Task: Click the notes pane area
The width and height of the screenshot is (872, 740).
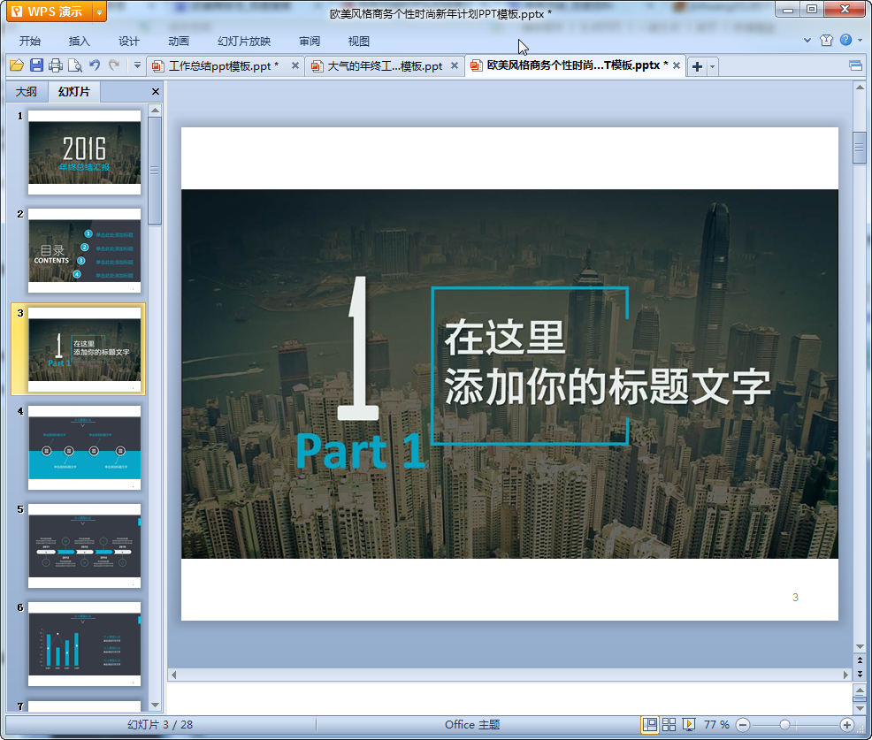Action: tap(509, 698)
